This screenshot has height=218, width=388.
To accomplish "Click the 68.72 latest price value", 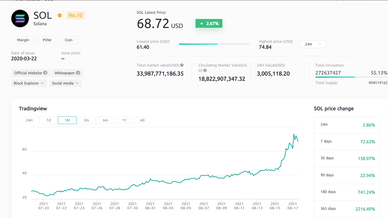I will (153, 24).
